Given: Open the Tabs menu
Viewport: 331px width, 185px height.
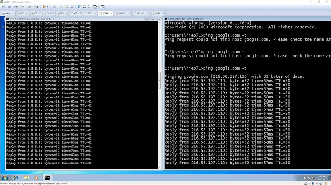Looking at the screenshot, I should coord(29,7).
